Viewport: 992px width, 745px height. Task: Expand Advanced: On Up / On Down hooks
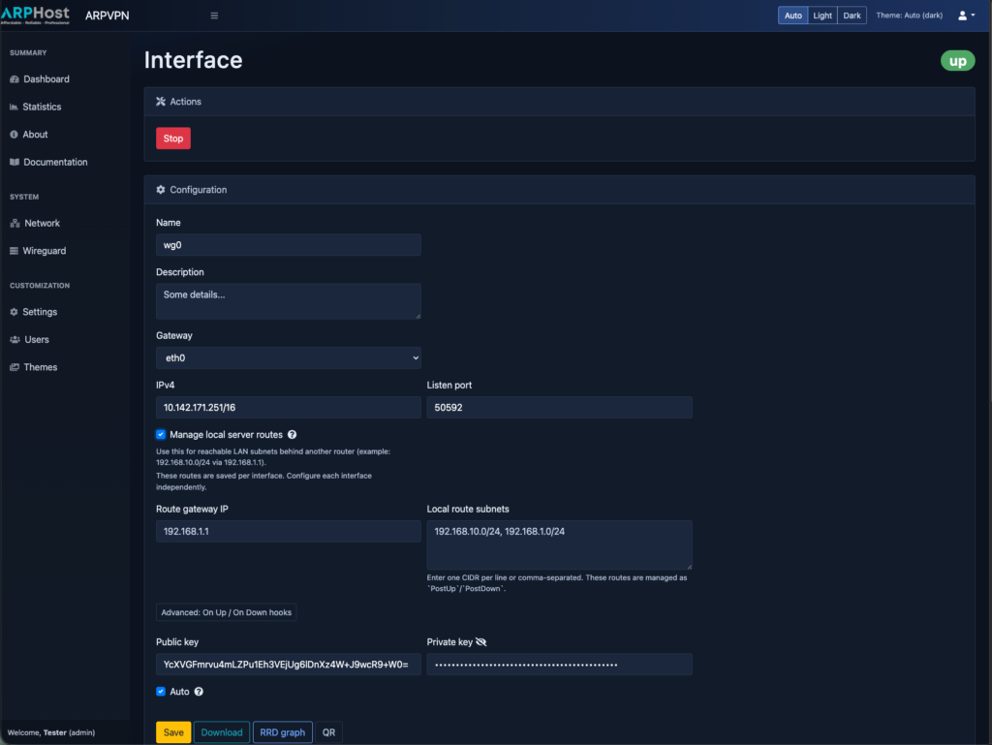227,611
